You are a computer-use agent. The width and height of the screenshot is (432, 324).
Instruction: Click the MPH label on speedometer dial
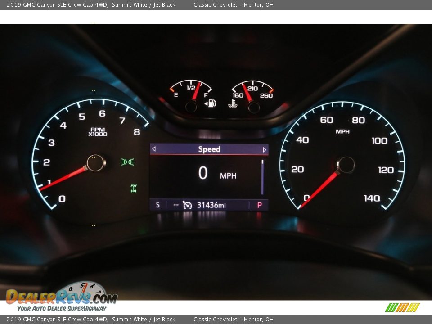pos(342,132)
